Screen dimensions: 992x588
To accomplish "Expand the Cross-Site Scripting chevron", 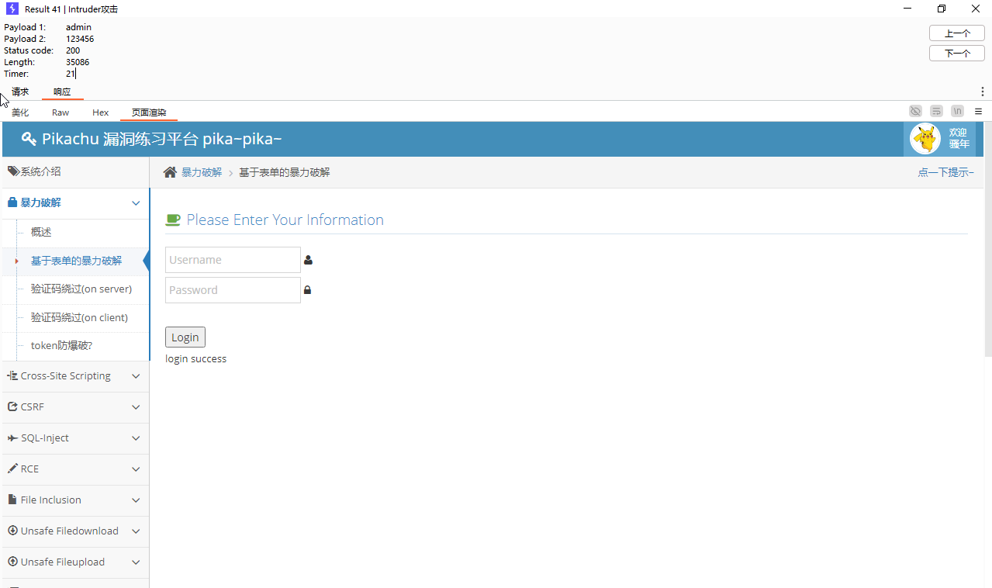I will (136, 376).
